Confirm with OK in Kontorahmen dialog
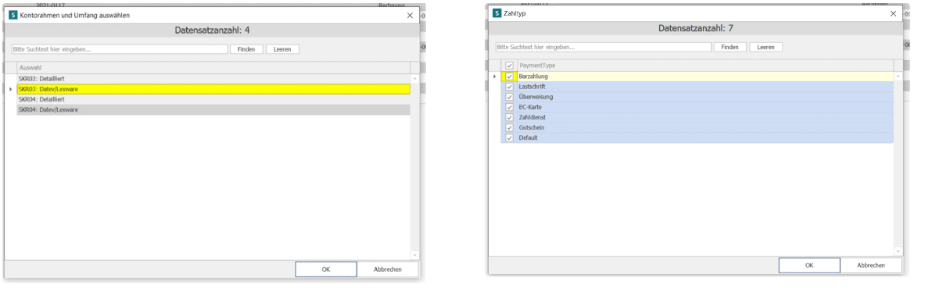The height and width of the screenshot is (296, 925). click(x=325, y=269)
